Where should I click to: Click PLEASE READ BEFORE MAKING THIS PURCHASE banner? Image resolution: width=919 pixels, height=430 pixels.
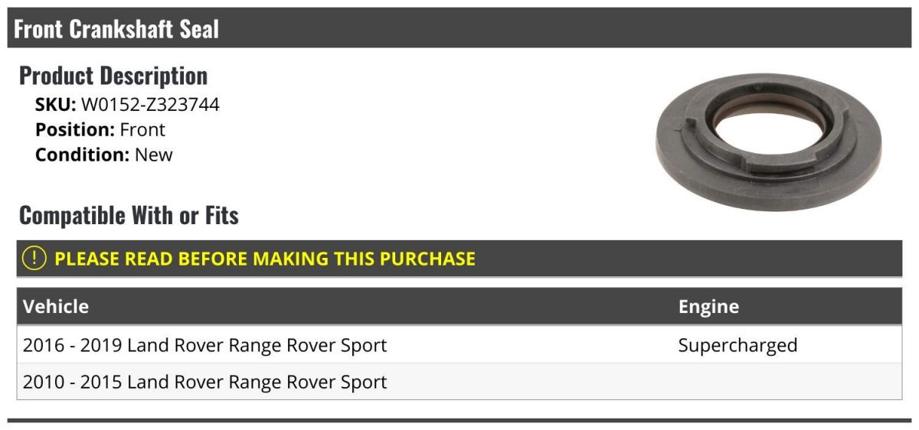[459, 259]
